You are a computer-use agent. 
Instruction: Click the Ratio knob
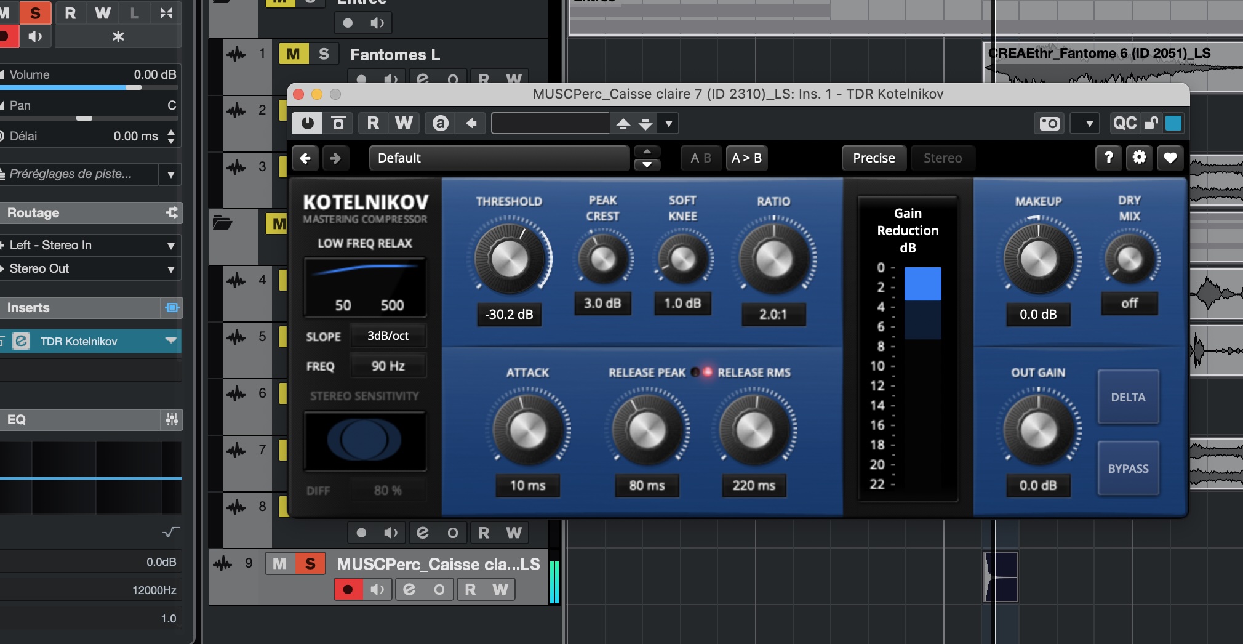pos(773,258)
